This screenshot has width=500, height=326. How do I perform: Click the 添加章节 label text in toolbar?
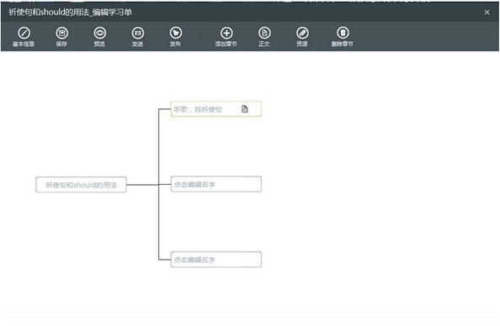pyautogui.click(x=226, y=44)
